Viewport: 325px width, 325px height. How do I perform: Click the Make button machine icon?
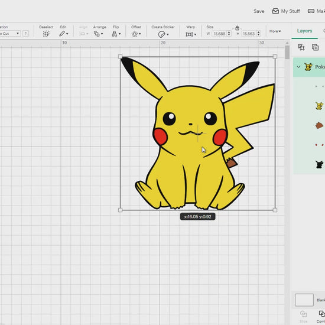[311, 11]
